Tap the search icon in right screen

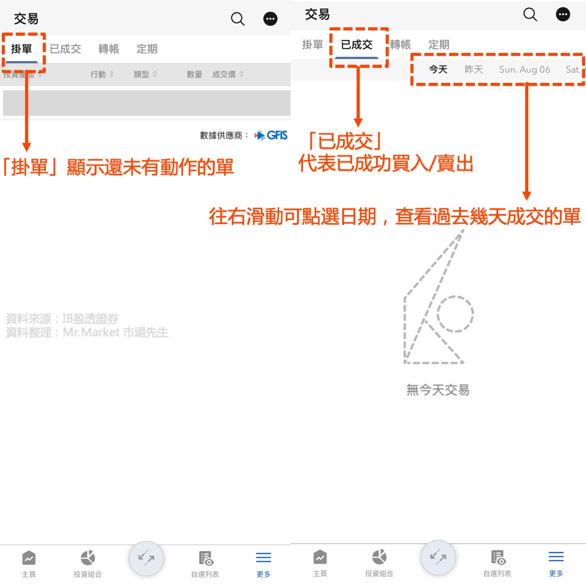click(x=530, y=14)
